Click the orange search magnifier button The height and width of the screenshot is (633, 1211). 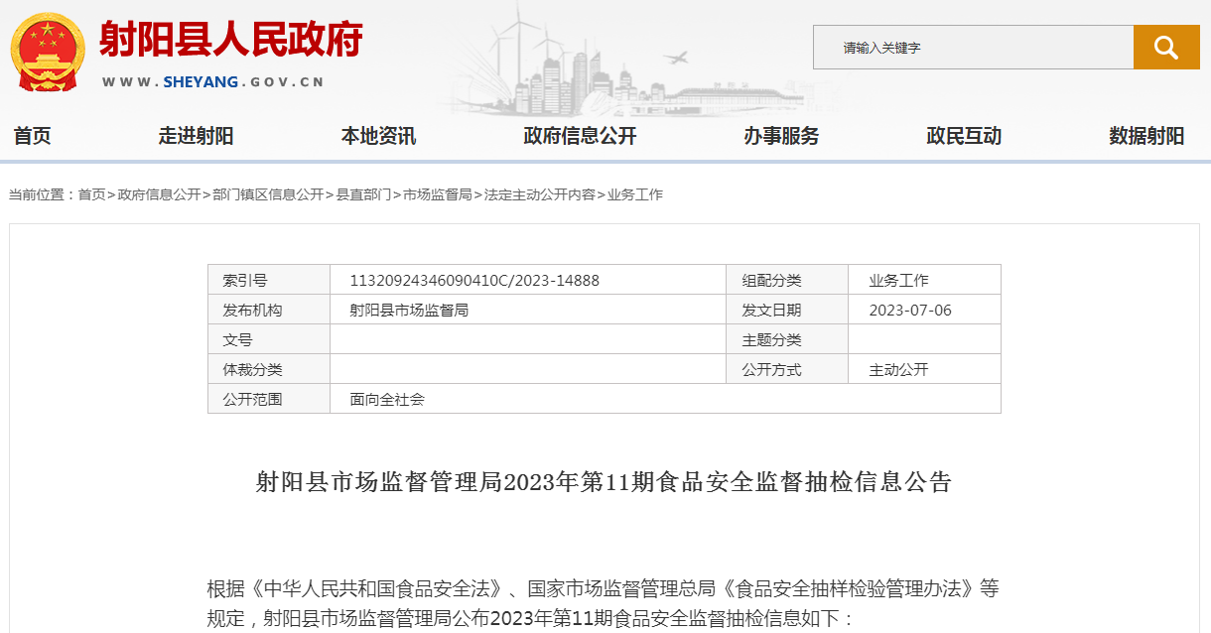pyautogui.click(x=1166, y=47)
